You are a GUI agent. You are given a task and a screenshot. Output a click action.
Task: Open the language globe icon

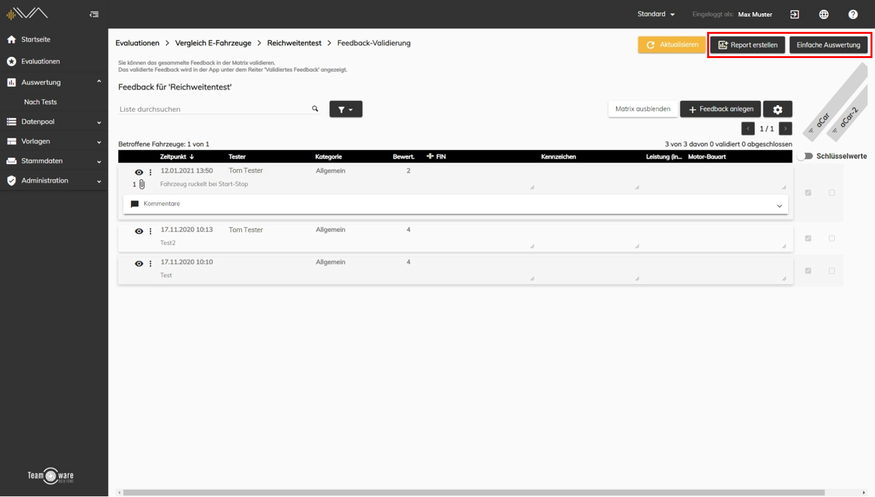click(x=824, y=14)
